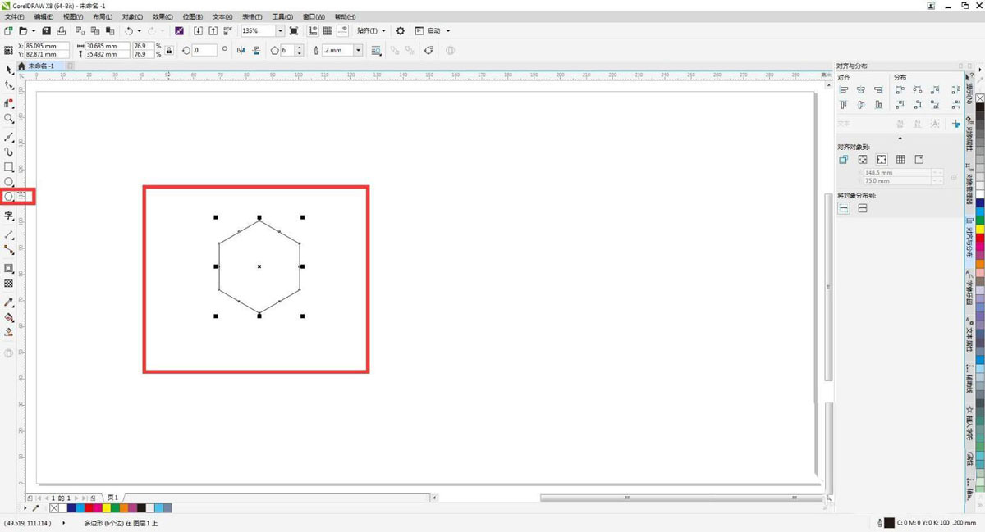985x532 pixels.
Task: Open the Options gear icon
Action: 401,31
